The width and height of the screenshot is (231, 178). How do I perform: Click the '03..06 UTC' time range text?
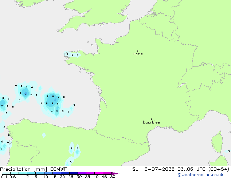tap(191, 169)
